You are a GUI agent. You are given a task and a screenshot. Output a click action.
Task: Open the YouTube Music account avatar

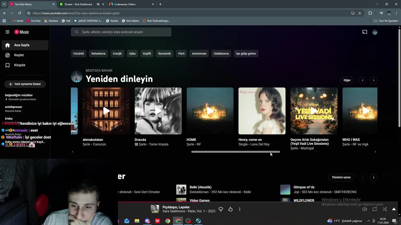[x=375, y=32]
